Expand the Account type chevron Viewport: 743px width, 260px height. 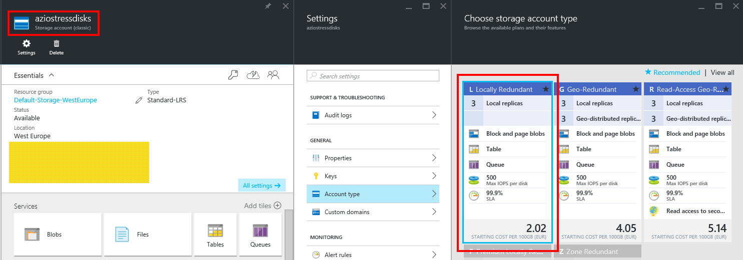[x=434, y=194]
